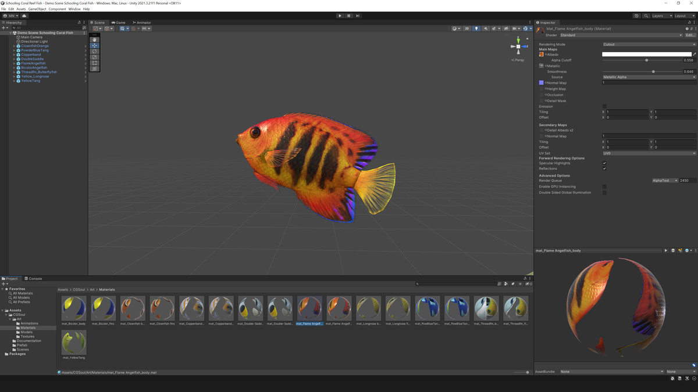The width and height of the screenshot is (698, 392).
Task: Toggle Reflections checkbox
Action: click(x=604, y=168)
